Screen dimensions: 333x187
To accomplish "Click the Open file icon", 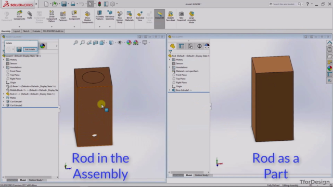I will pyautogui.click(x=55, y=4).
